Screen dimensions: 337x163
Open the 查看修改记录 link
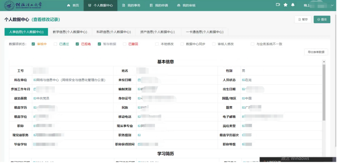(x=46, y=19)
